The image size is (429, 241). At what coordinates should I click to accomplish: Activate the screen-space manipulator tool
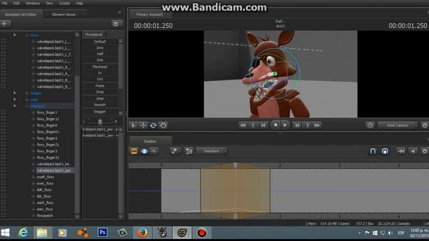164,125
